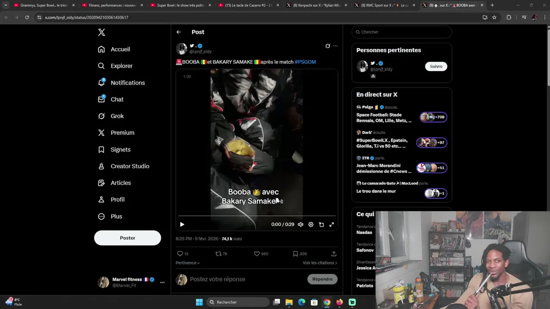Image resolution: width=550 pixels, height=309 pixels.
Task: Open a new browser tab
Action: point(492,5)
